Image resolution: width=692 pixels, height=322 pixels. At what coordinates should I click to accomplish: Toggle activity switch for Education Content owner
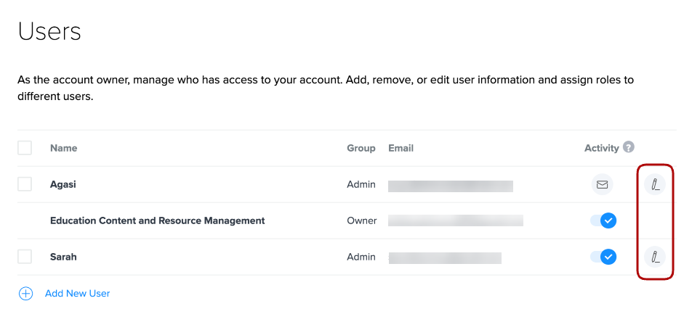pyautogui.click(x=603, y=220)
